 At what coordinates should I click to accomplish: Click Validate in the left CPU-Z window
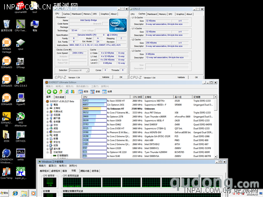coord(106,77)
